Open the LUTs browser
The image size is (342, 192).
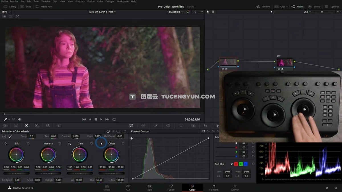26,7
